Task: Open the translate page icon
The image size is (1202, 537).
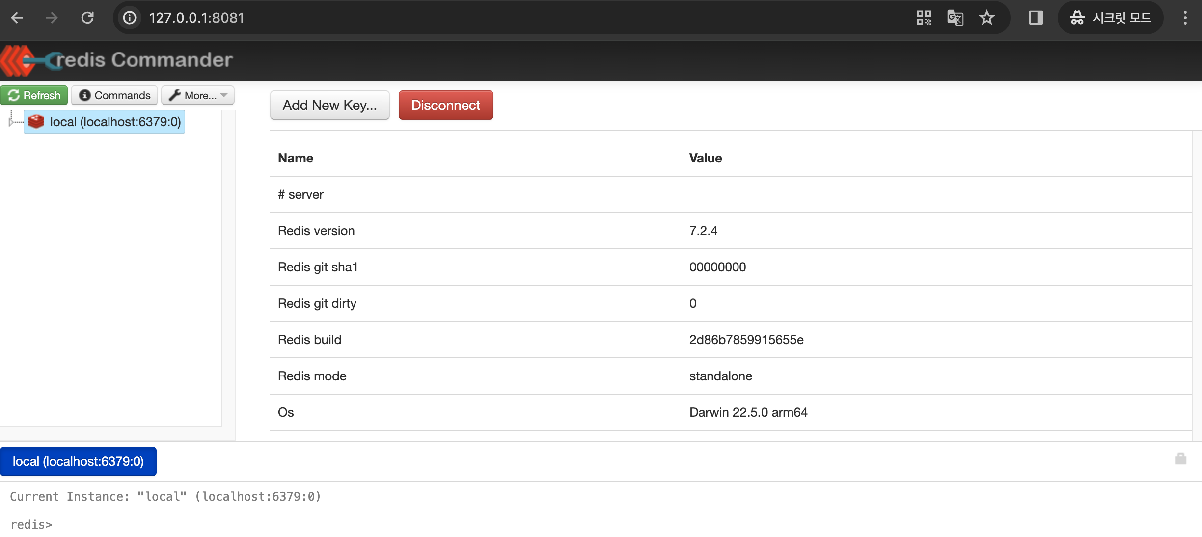Action: pos(955,18)
